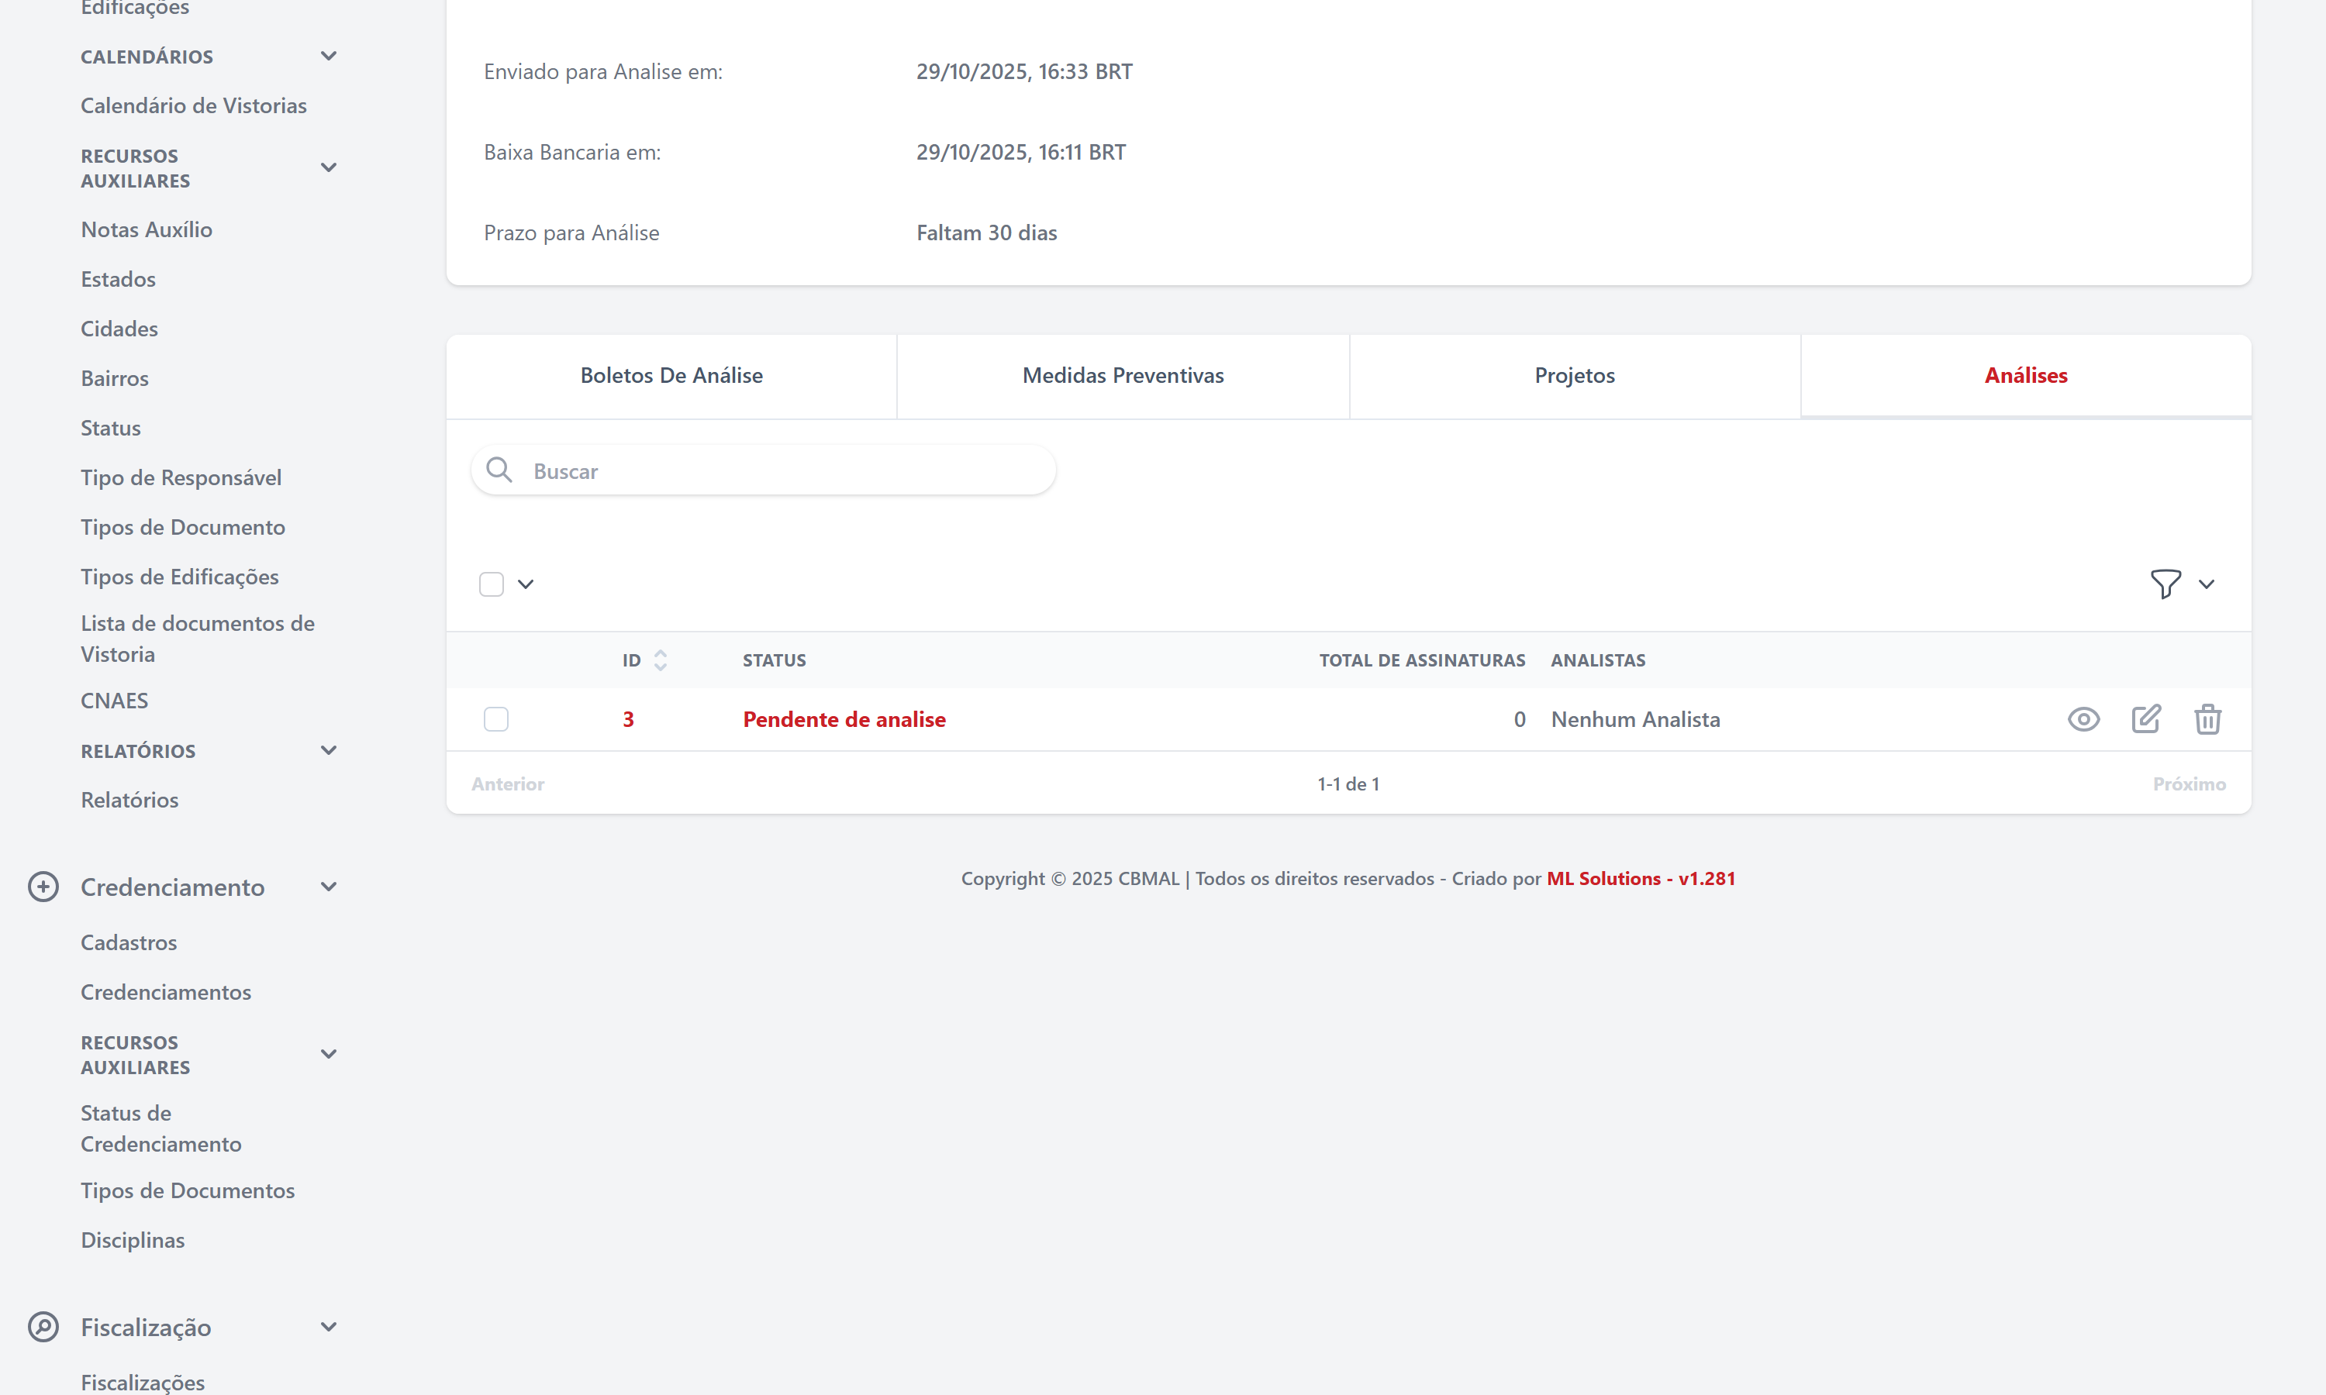Image resolution: width=2326 pixels, height=1395 pixels.
Task: Check the row 3 checkbox
Action: click(495, 719)
